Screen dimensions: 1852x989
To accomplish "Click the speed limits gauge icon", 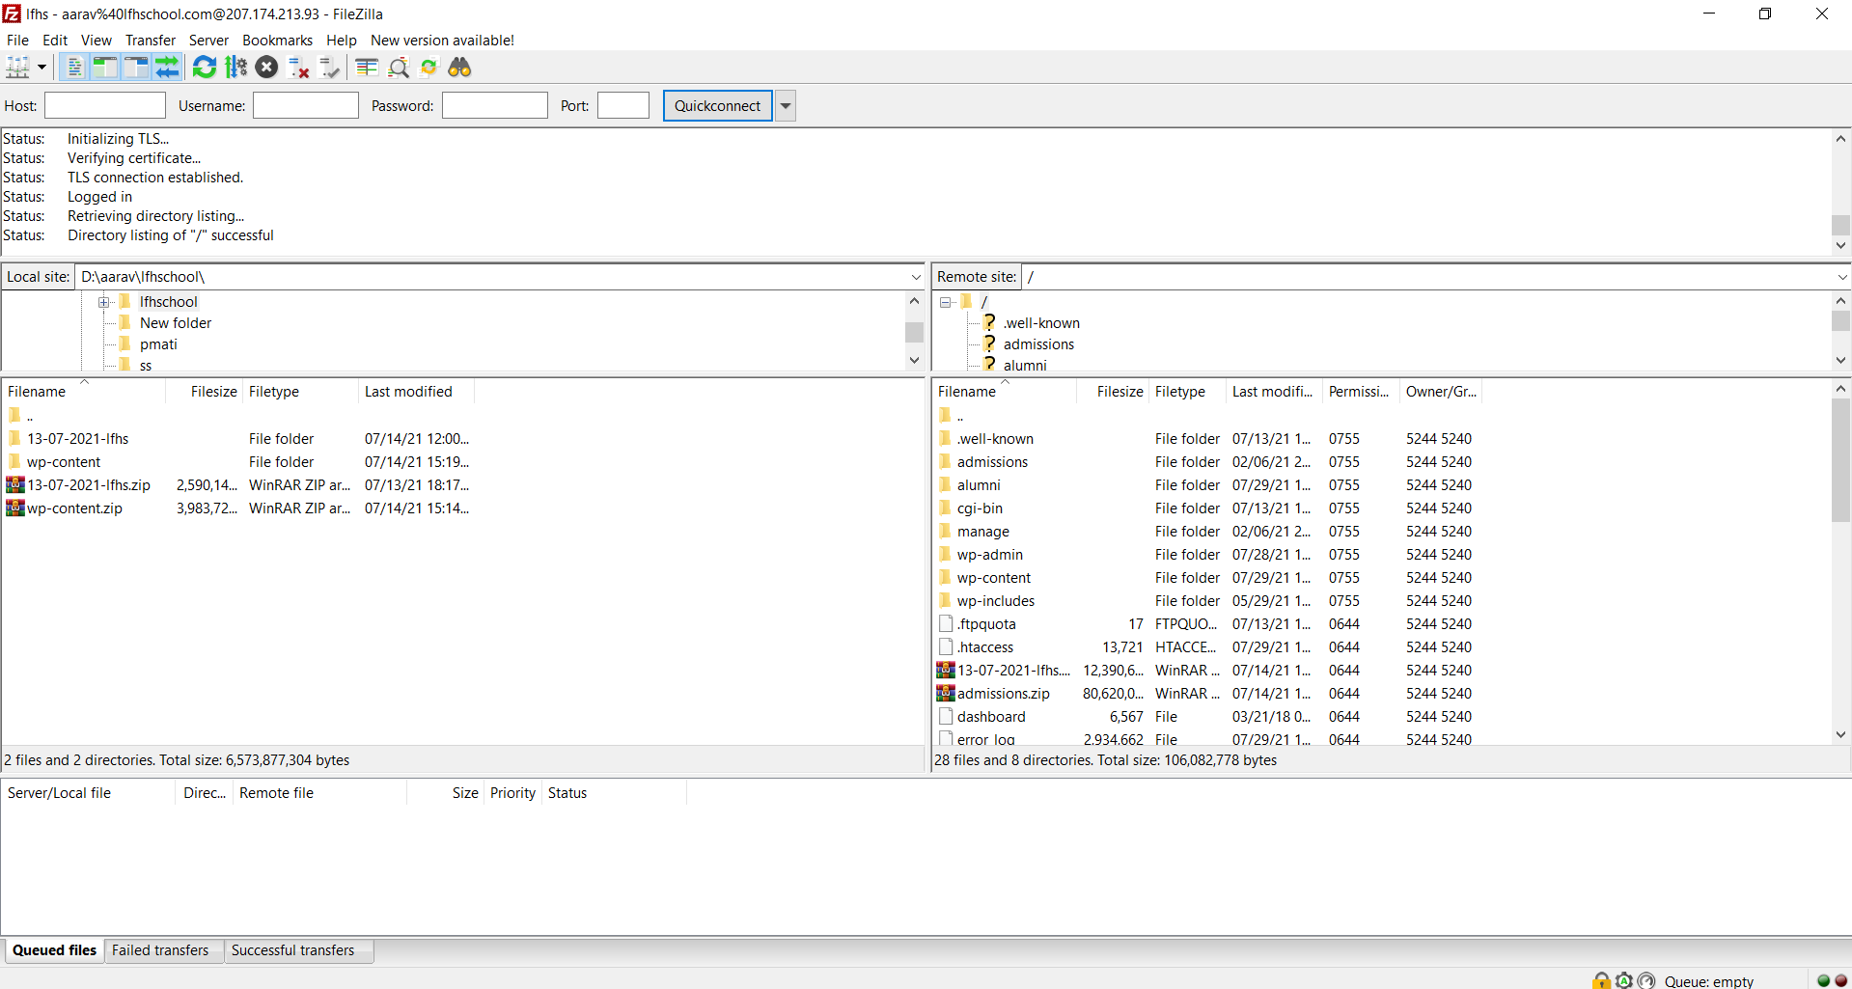I will pos(1646,980).
